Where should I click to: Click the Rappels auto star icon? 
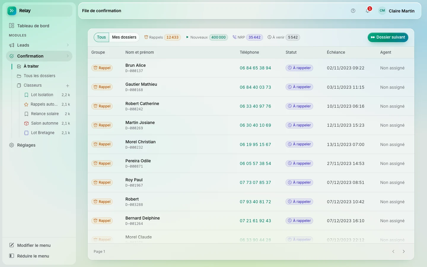click(x=26, y=104)
